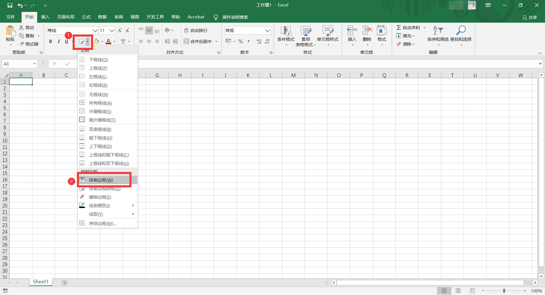This screenshot has height=295, width=545.
Task: Open the 清除 clear dropdown
Action: click(406, 44)
